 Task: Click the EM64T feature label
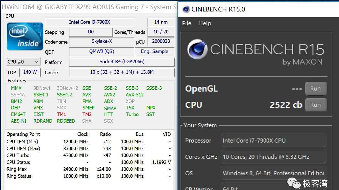tap(18, 114)
